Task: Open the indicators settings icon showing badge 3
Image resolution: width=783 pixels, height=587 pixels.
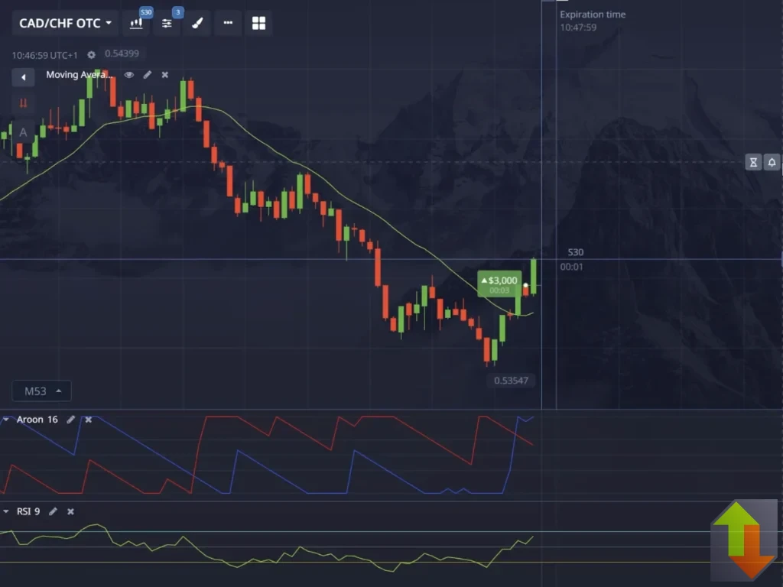Action: click(167, 23)
